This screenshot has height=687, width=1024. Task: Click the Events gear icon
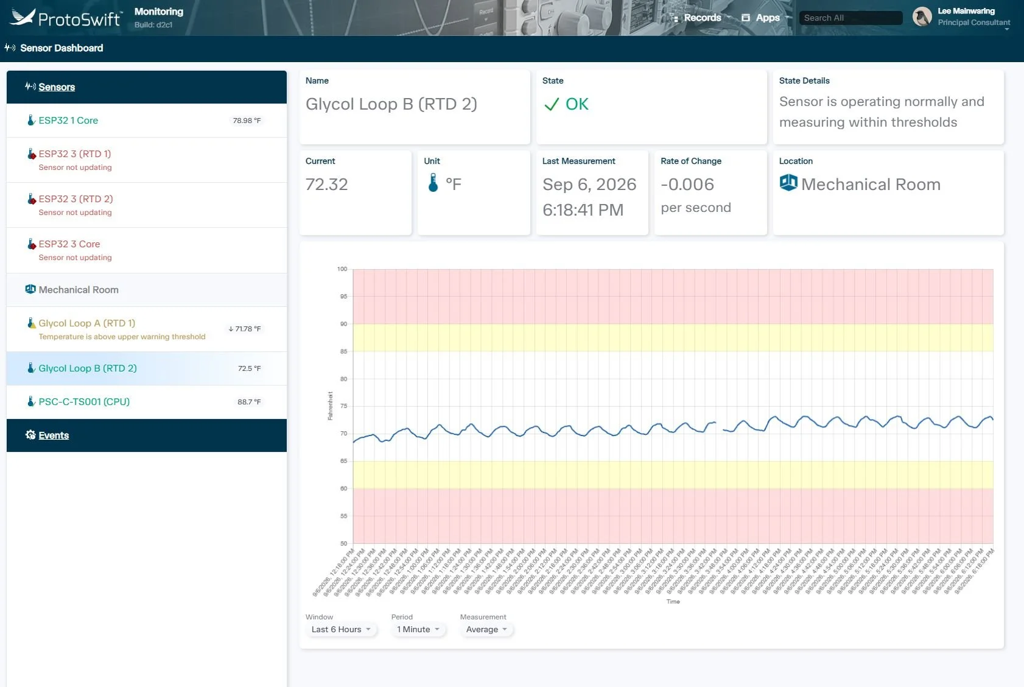click(x=30, y=435)
